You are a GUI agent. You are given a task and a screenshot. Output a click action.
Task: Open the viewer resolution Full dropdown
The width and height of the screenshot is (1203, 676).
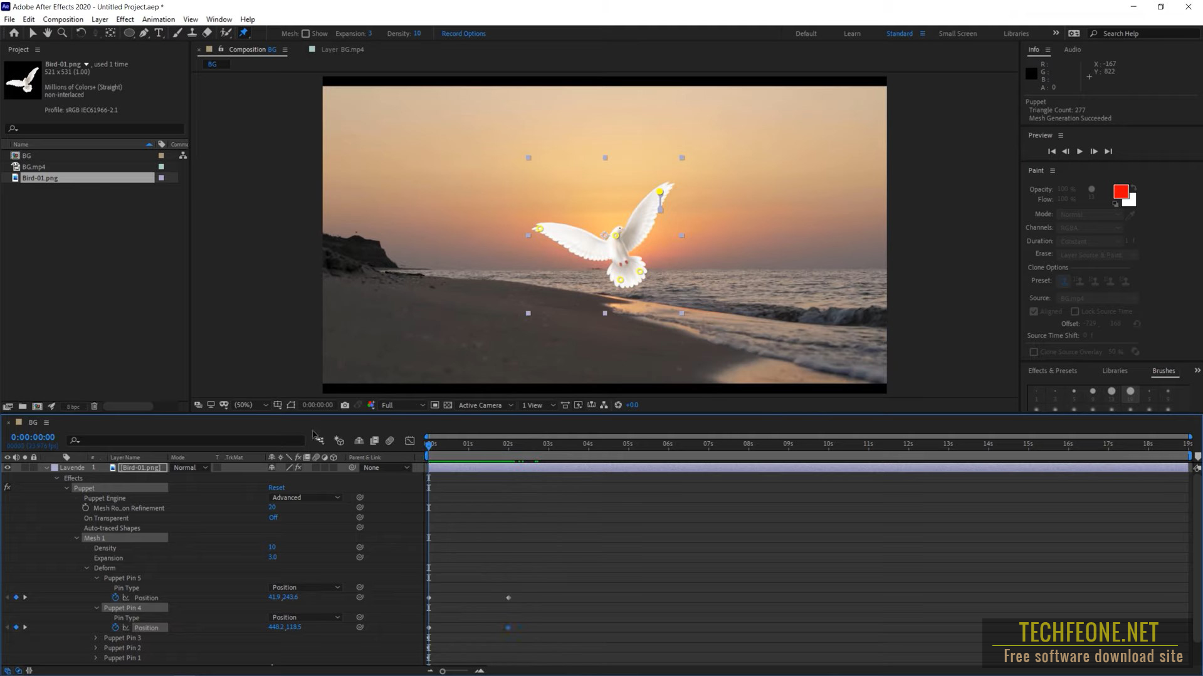coord(402,405)
